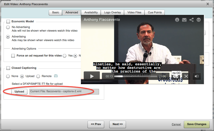Viewport: 214px width, 131px height.
Task: Click the 01:06 duration display
Action: 162,76
